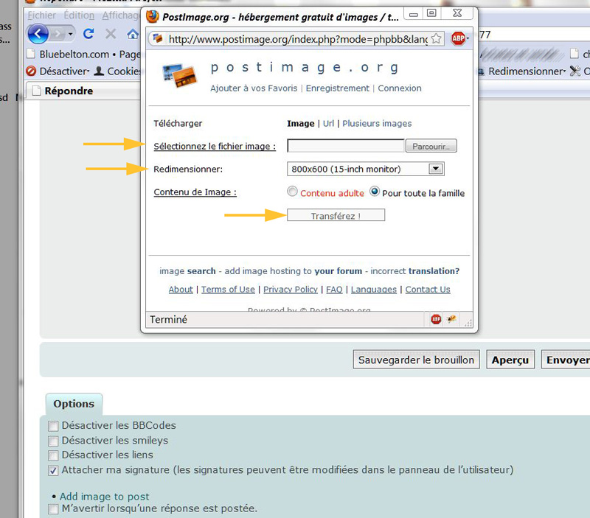Open the Fichier menu
Screen dimensions: 590x518
tap(42, 15)
